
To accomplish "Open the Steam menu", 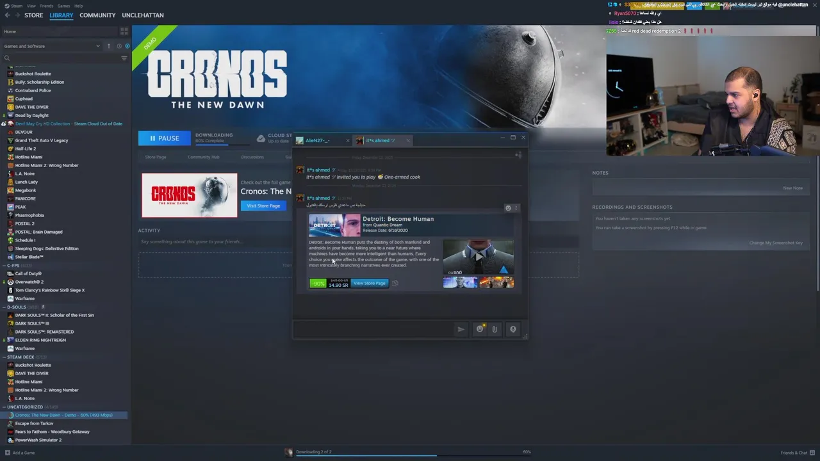I will (13, 6).
